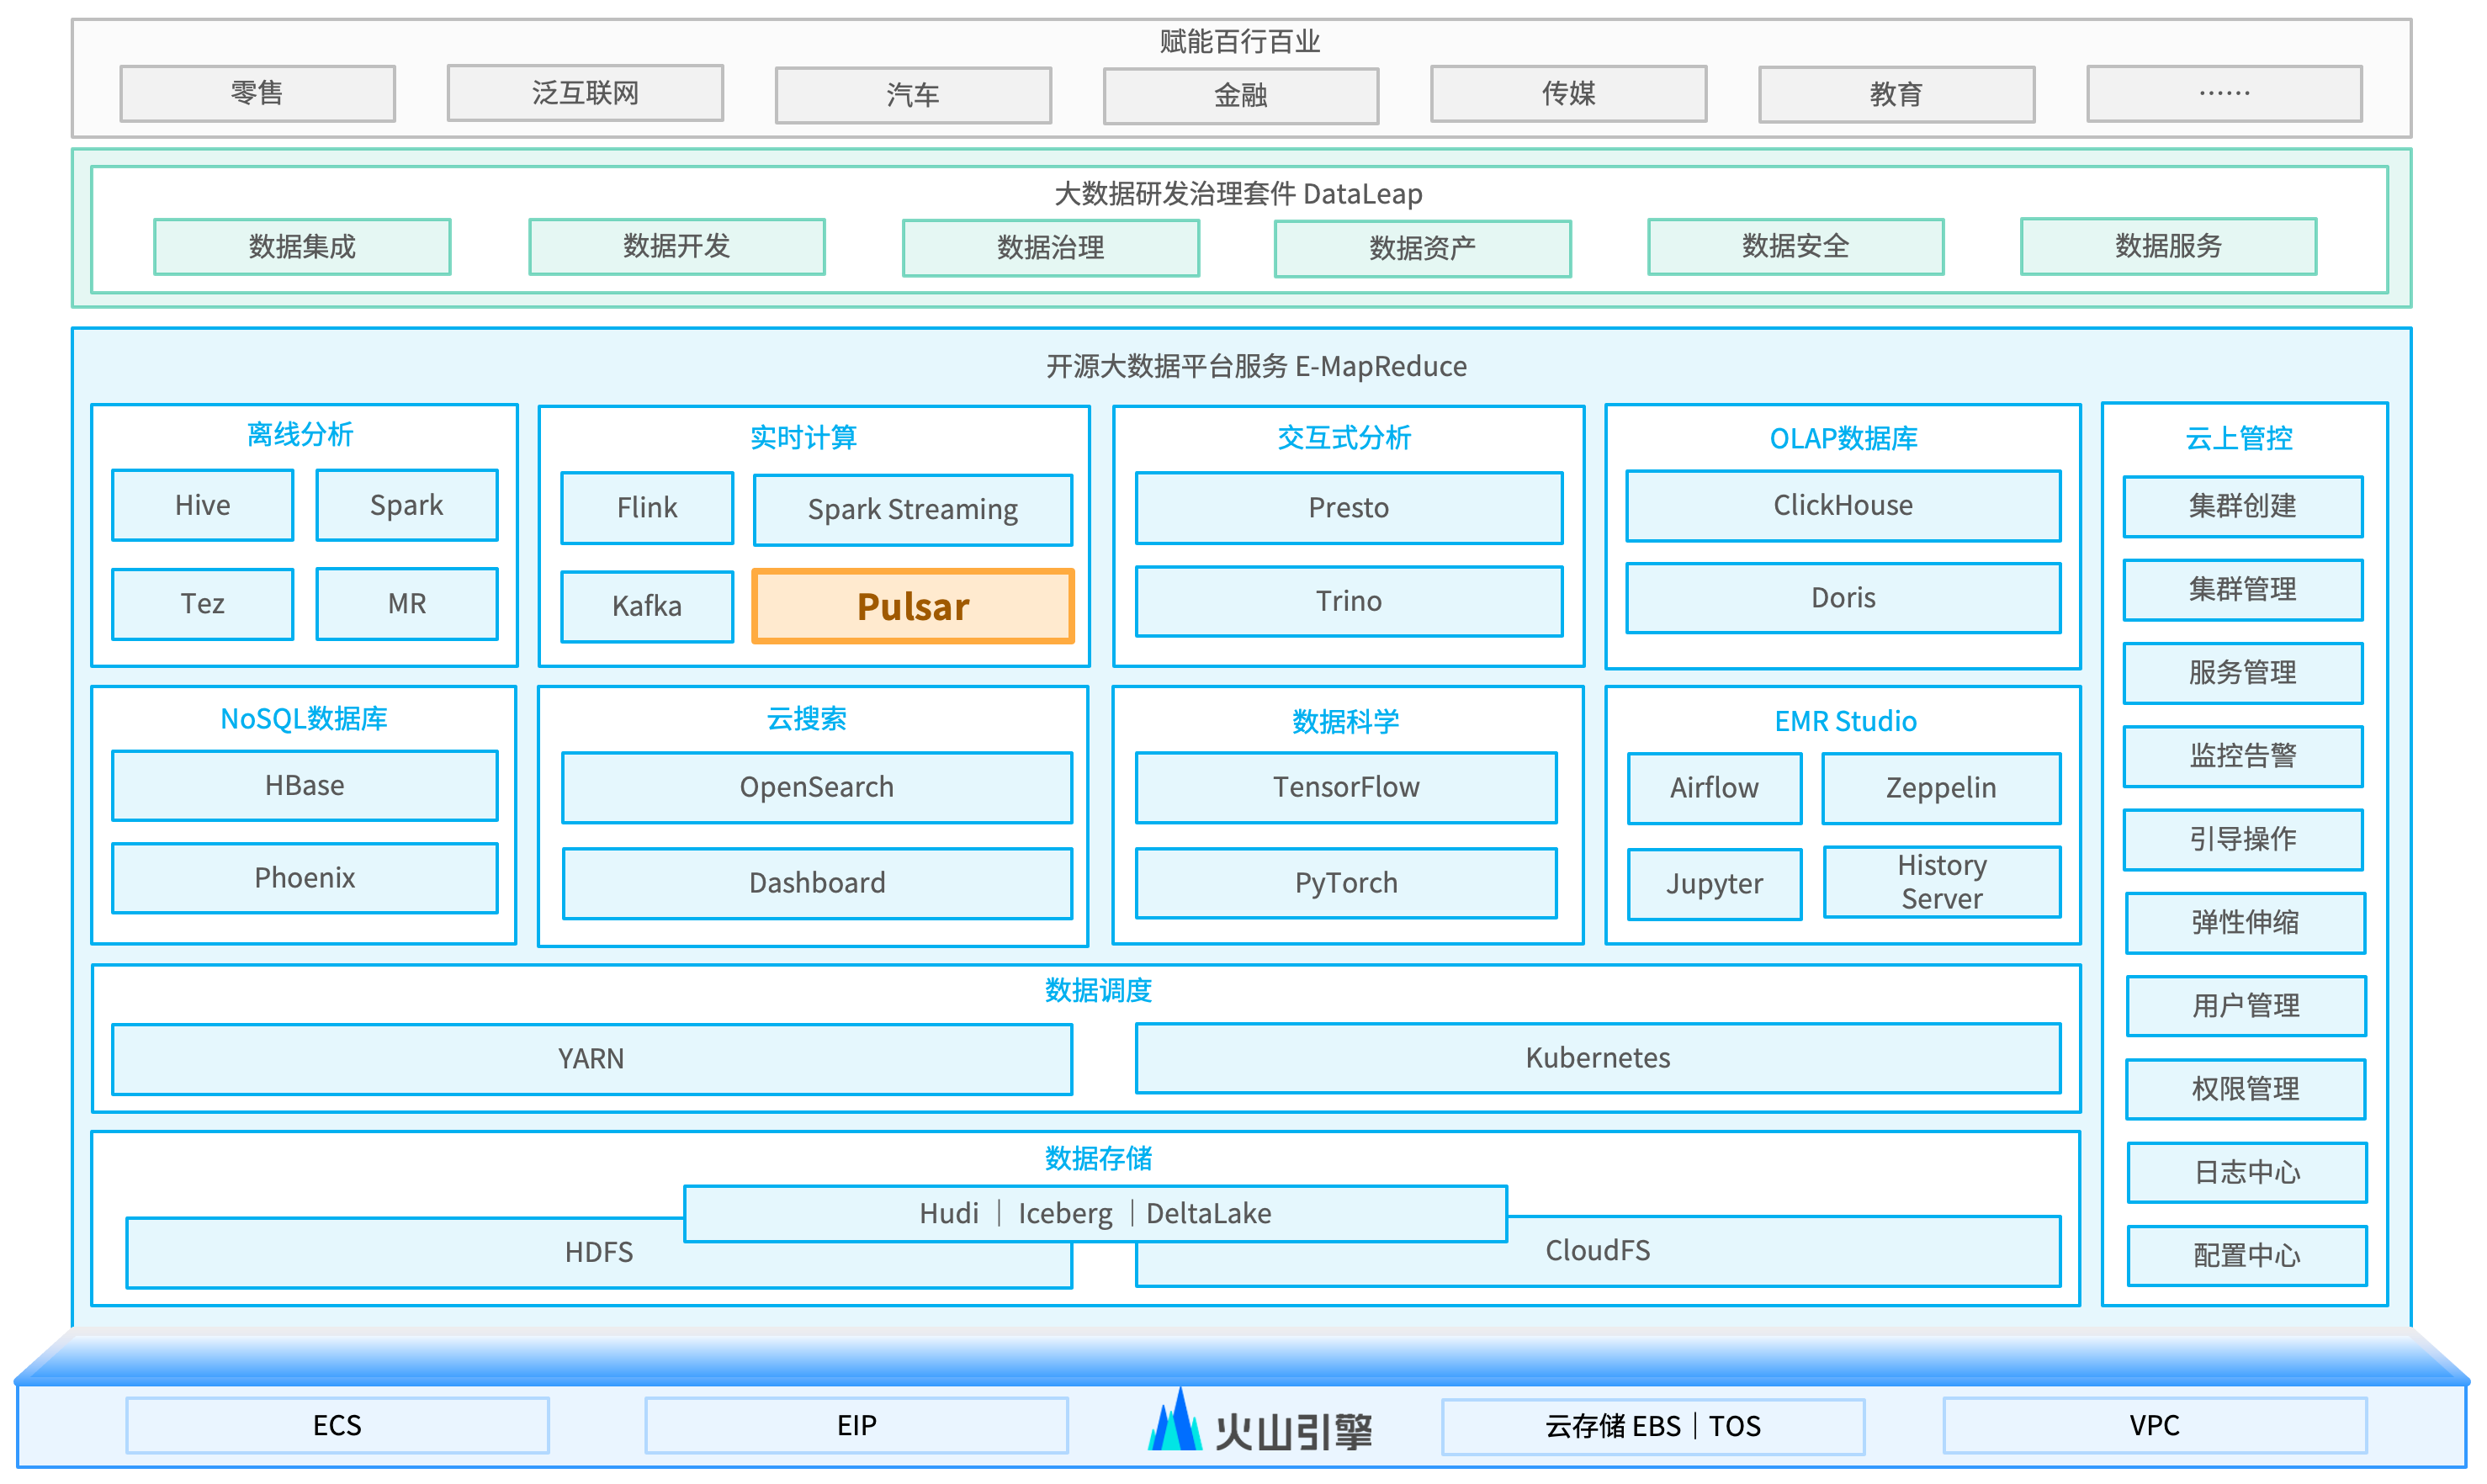Click the 监控告警 box
This screenshot has height=1484, width=2487.
click(2242, 756)
